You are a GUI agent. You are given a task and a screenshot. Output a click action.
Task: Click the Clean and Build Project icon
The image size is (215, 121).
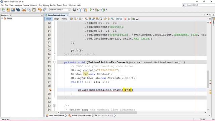coord(85,10)
